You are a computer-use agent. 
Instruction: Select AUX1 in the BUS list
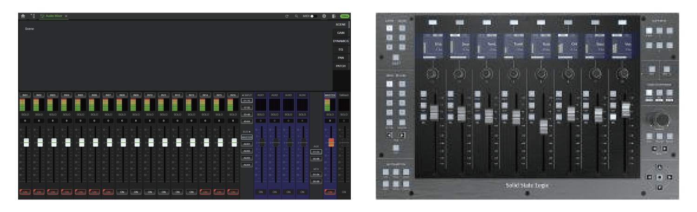247,144
